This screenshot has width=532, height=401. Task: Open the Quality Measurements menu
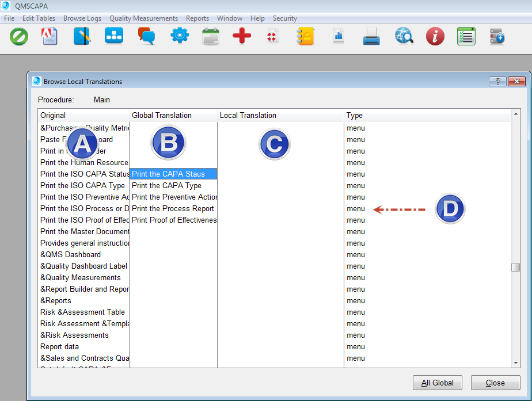(143, 18)
